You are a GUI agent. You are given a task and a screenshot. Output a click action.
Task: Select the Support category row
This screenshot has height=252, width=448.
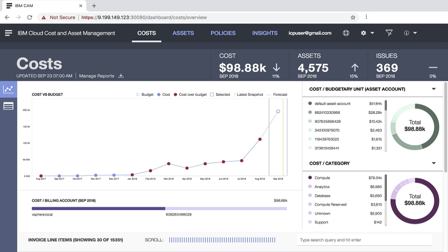click(345, 222)
